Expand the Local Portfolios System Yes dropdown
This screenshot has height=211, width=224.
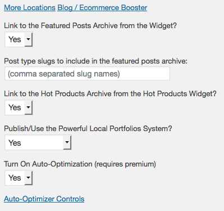click(x=38, y=142)
